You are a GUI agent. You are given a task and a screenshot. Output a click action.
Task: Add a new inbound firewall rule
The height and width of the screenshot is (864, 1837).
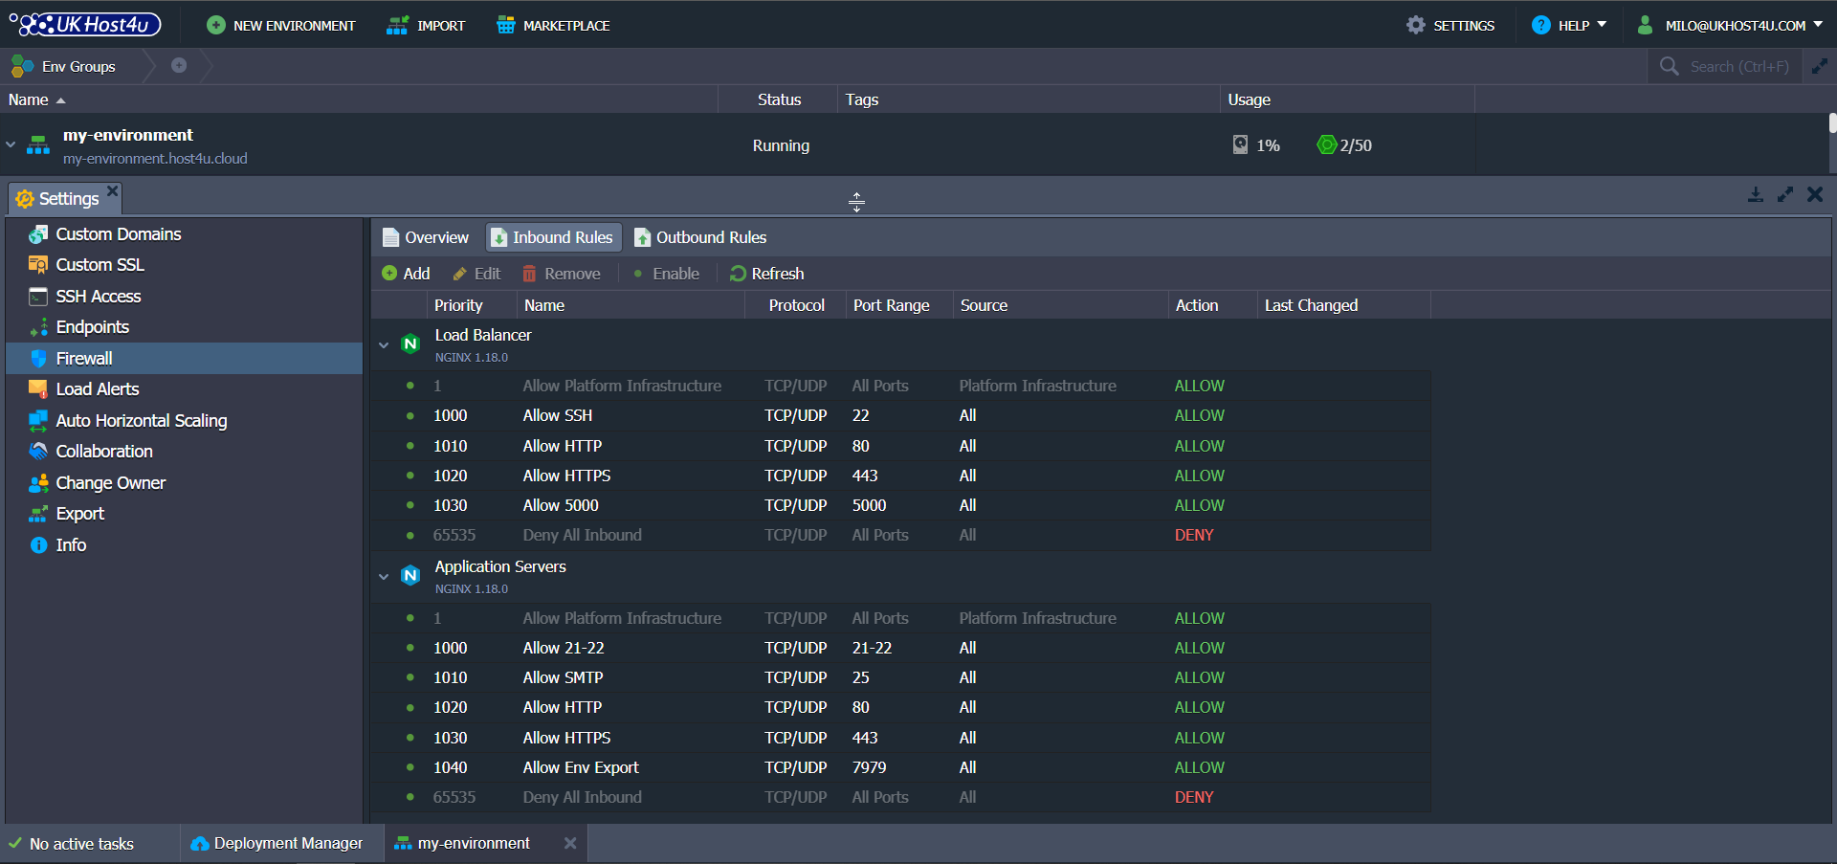pyautogui.click(x=406, y=274)
